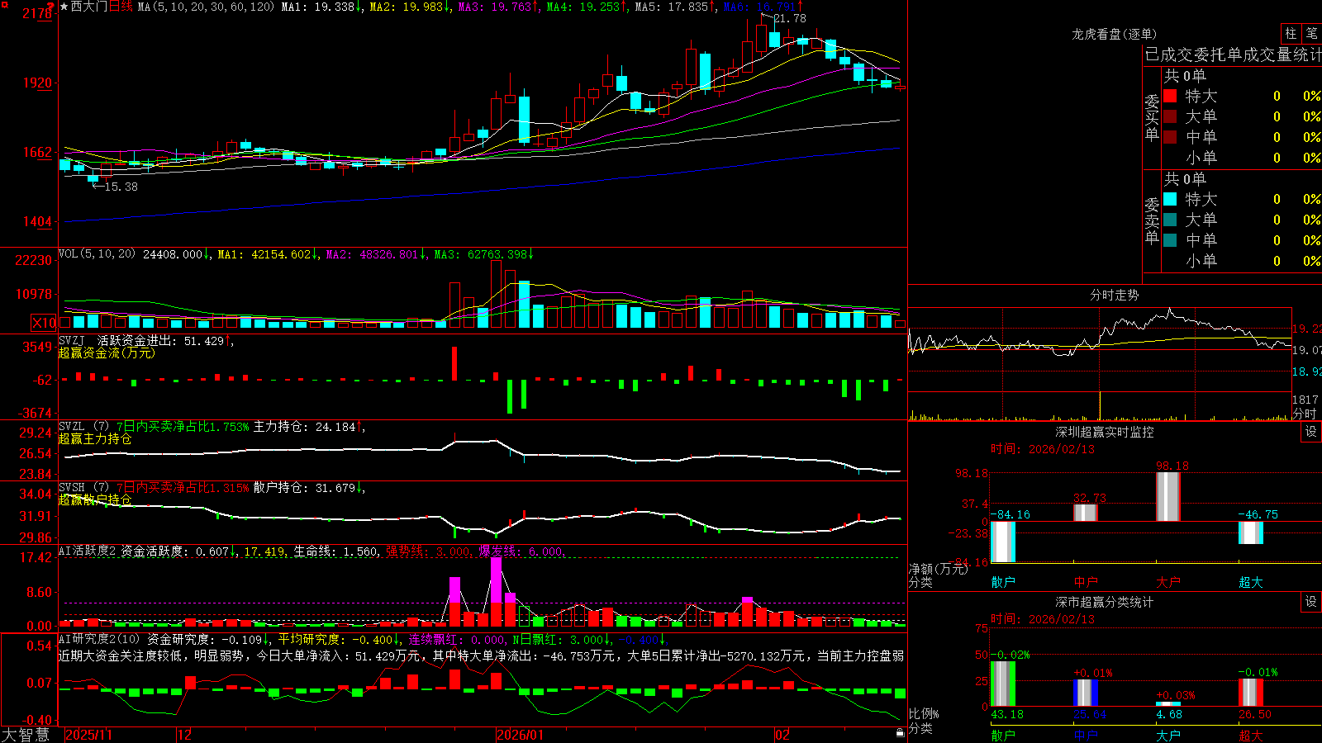Click the bright red 特大 buy-order swatch
The height and width of the screenshot is (743, 1322).
click(1170, 96)
